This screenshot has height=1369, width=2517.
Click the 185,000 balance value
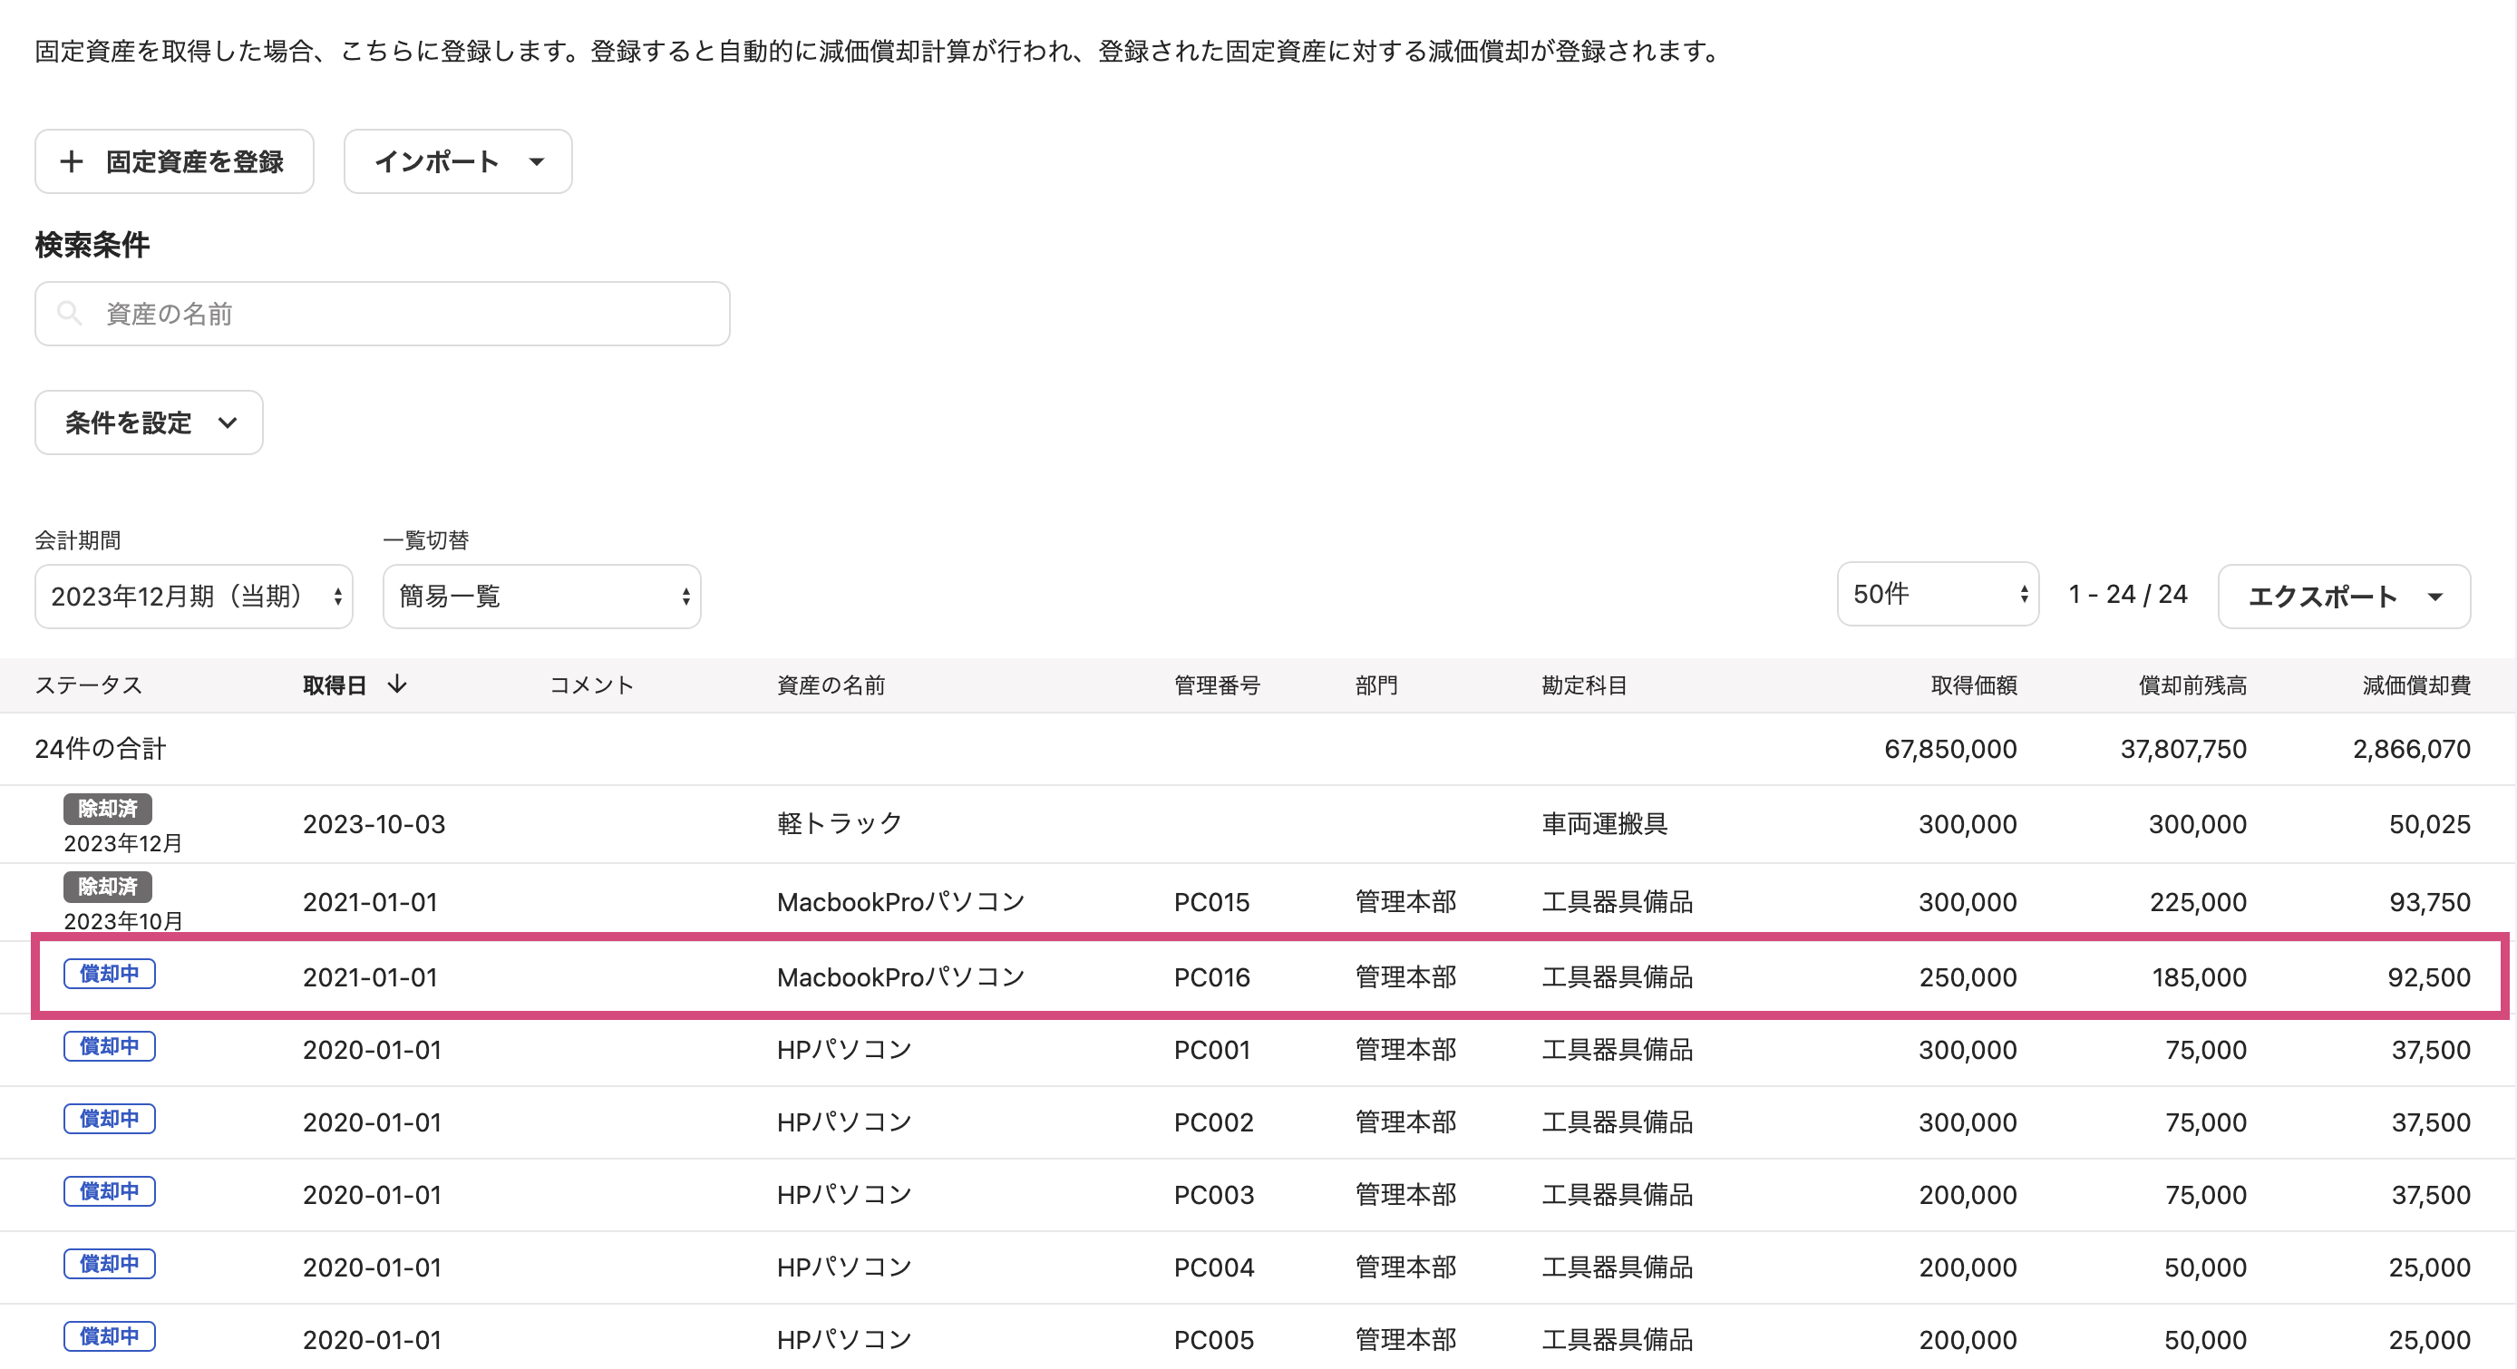(x=2199, y=976)
